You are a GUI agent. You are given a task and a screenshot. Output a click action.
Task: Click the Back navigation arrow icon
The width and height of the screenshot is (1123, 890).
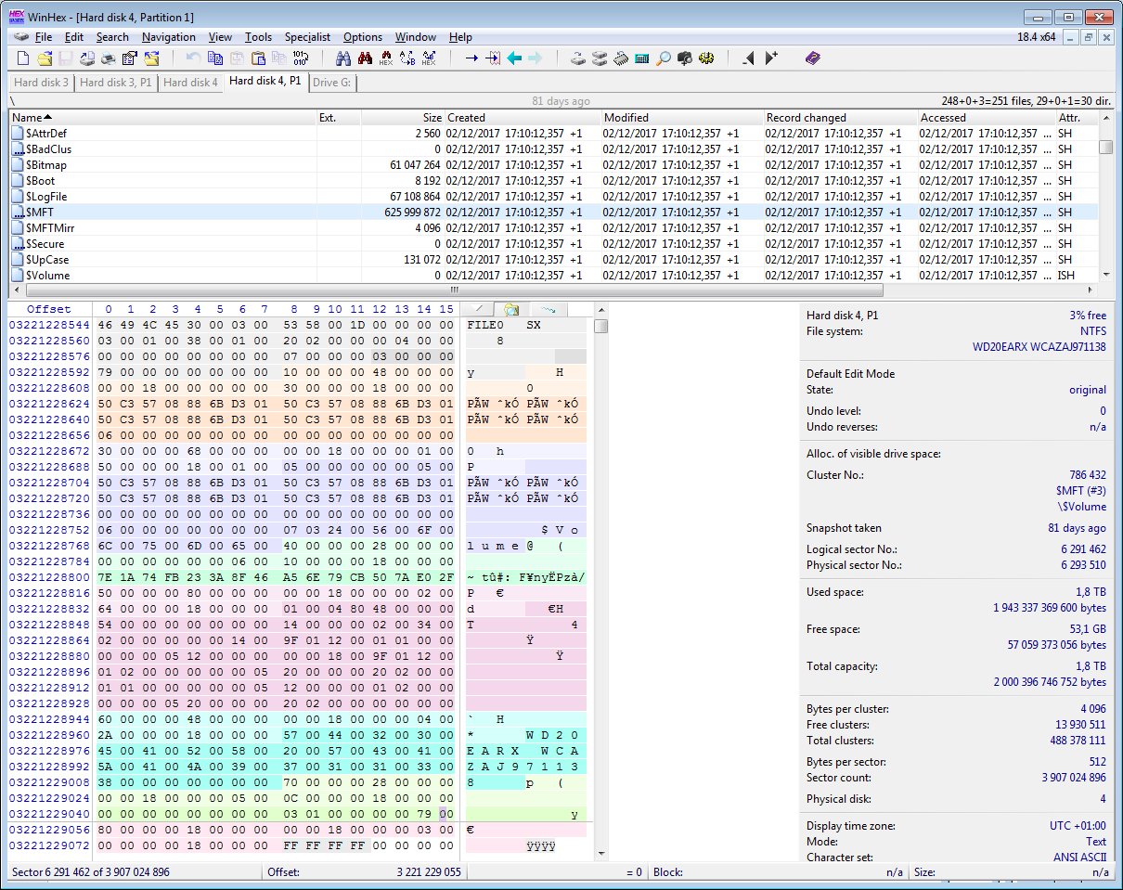pyautogui.click(x=513, y=58)
